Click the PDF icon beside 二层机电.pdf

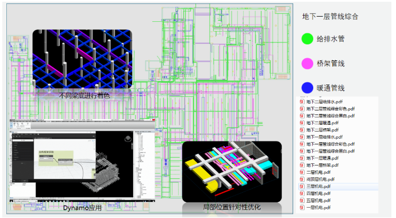pos(302,173)
